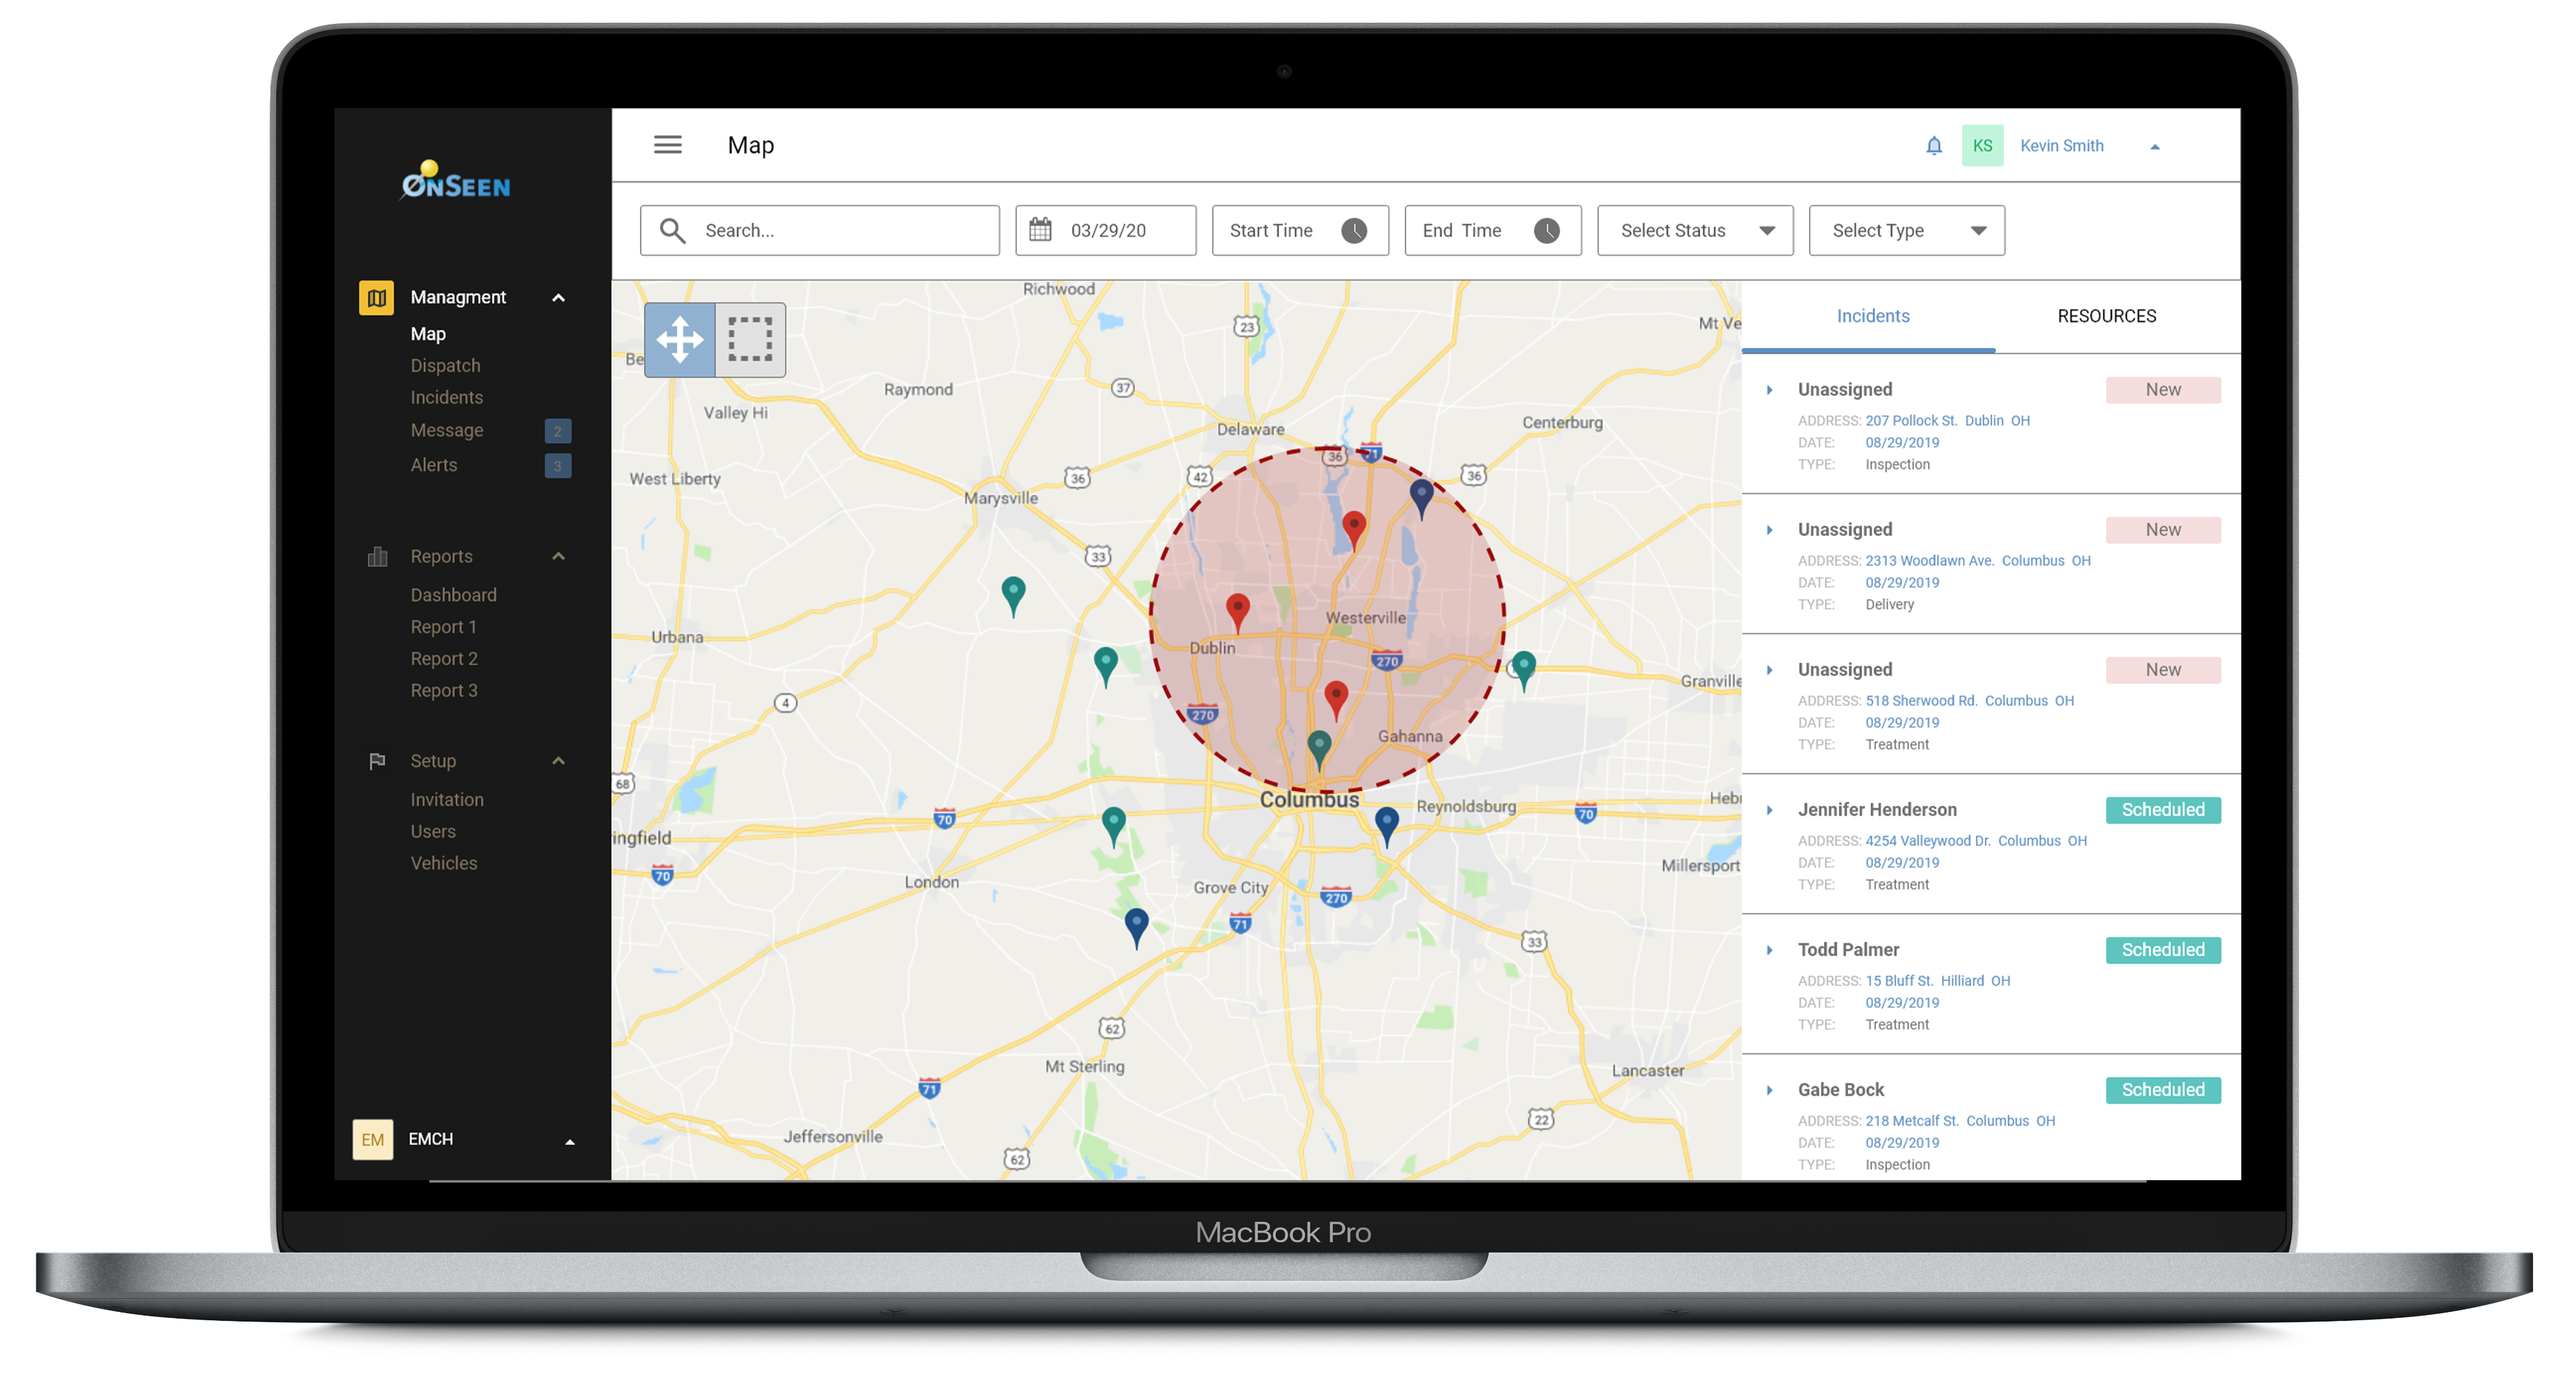The image size is (2576, 1374).
Task: Click the Search input field
Action: click(820, 231)
